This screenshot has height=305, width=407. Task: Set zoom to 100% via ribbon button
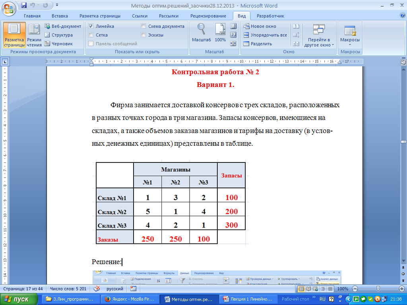pyautogui.click(x=220, y=33)
